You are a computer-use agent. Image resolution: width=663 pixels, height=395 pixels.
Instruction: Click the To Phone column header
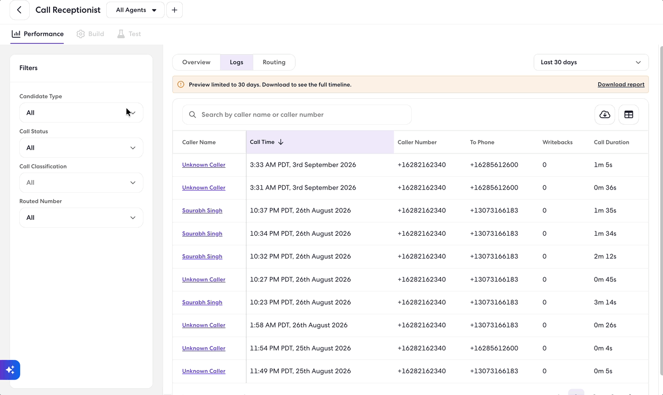coord(482,142)
